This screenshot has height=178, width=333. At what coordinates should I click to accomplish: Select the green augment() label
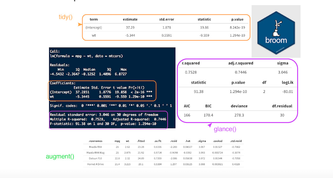coord(60,157)
